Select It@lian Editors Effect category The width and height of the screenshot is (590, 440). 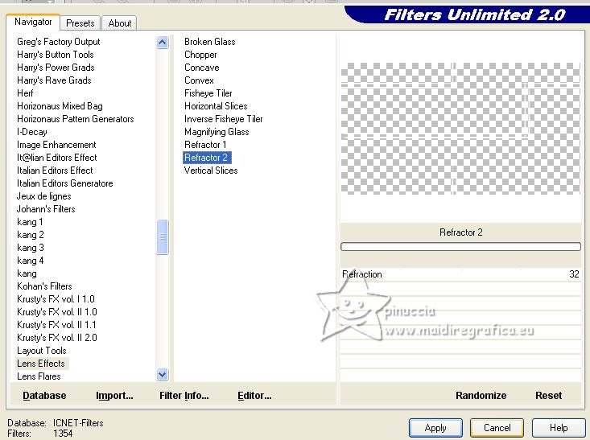[x=57, y=157]
